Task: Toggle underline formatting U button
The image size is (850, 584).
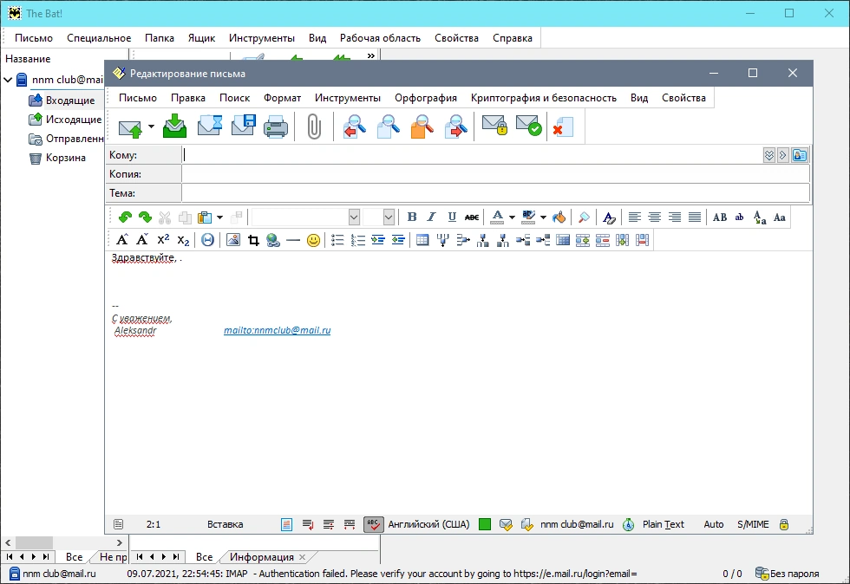Action: pos(452,217)
